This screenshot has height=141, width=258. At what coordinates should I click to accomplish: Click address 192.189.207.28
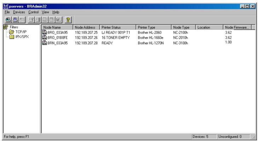[86, 43]
